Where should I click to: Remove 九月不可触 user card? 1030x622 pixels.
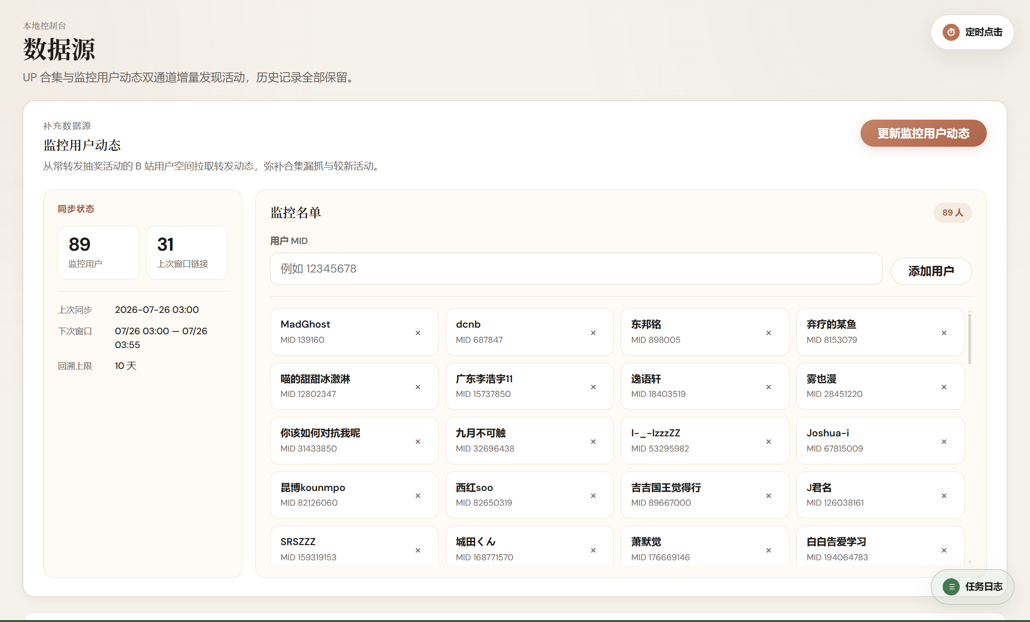pos(593,442)
